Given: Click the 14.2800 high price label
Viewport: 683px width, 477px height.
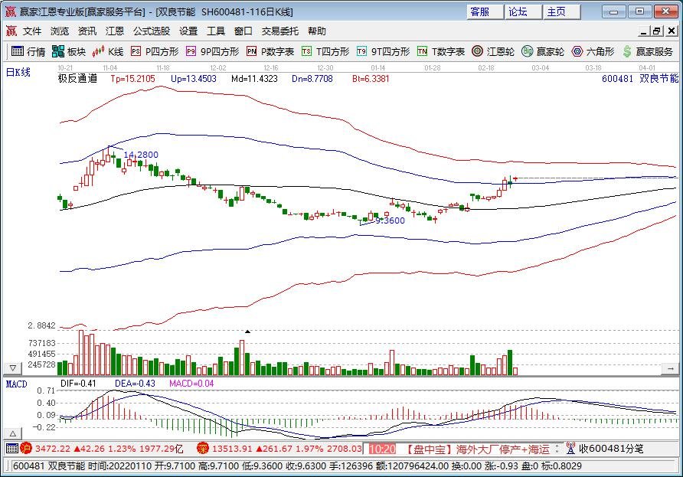Looking at the screenshot, I should point(141,155).
